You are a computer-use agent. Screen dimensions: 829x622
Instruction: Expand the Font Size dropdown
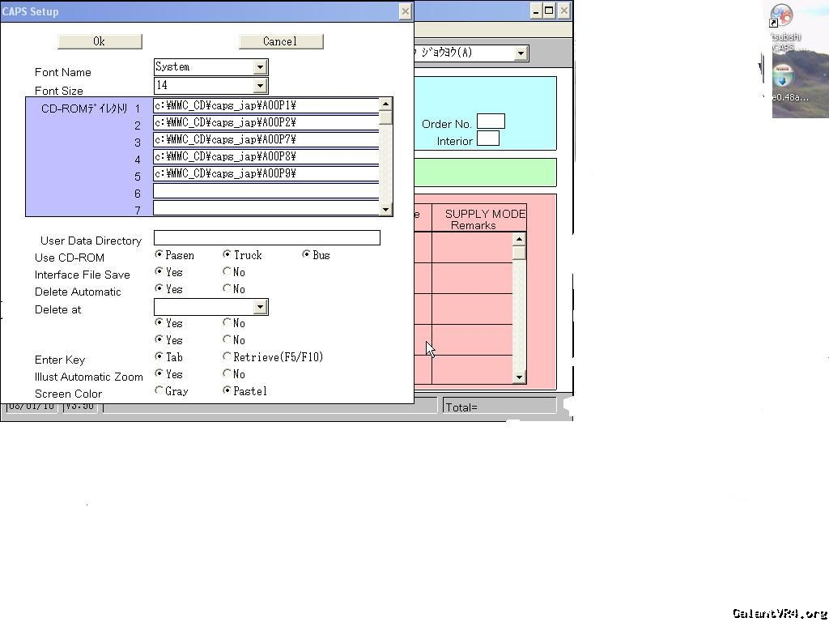260,85
